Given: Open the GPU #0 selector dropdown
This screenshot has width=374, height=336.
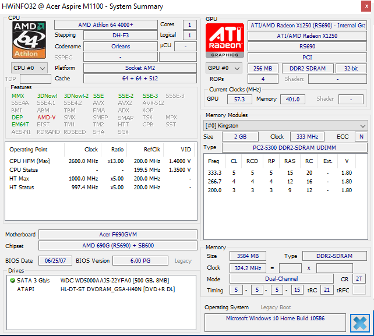Looking at the screenshot, I should [224, 68].
